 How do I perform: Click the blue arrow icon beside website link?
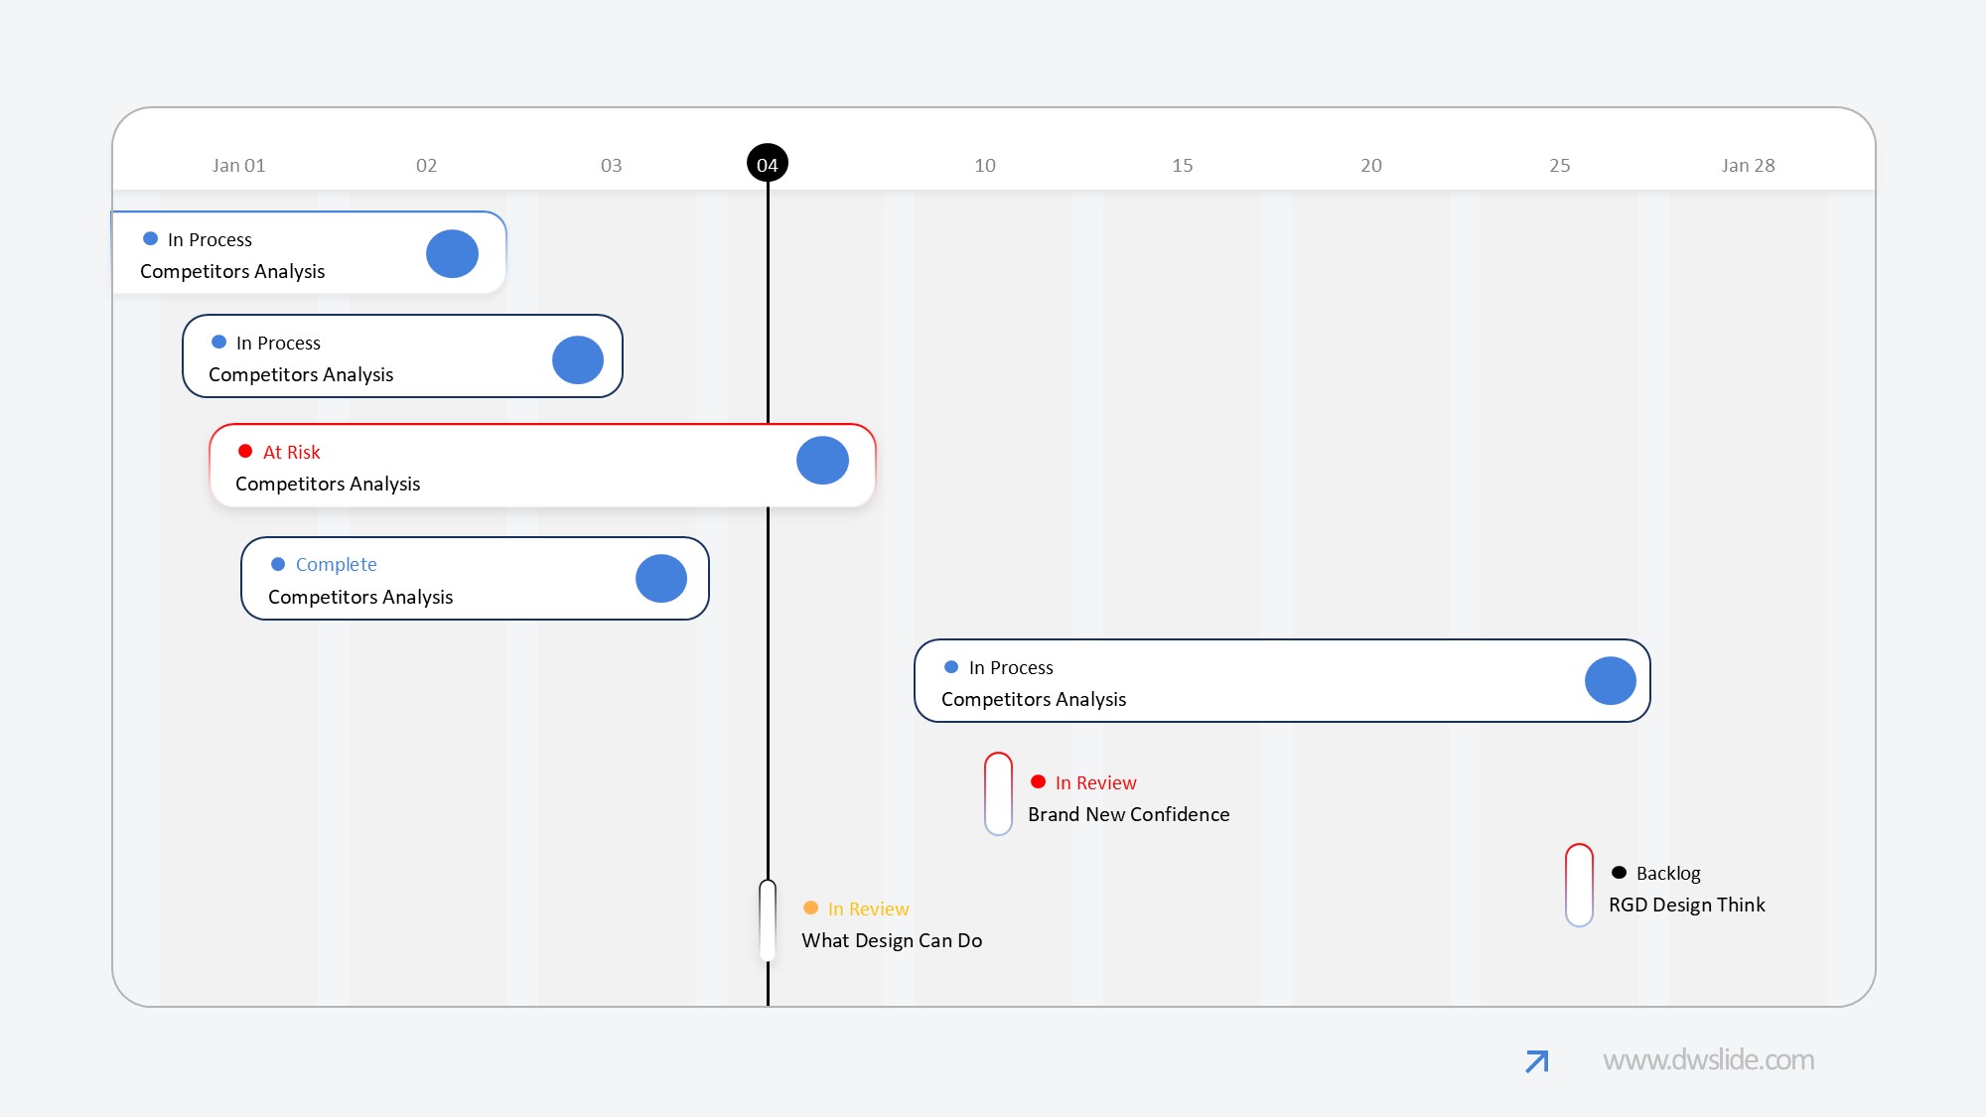pos(1536,1061)
